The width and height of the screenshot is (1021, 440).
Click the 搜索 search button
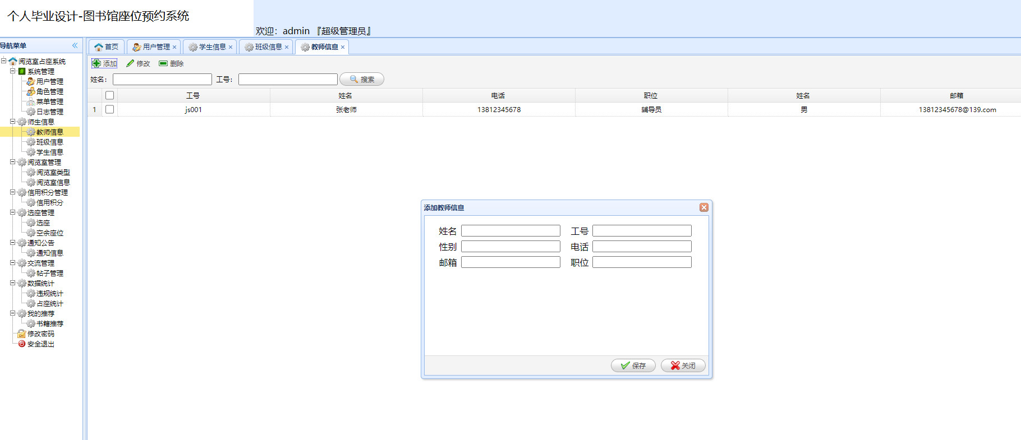point(362,80)
